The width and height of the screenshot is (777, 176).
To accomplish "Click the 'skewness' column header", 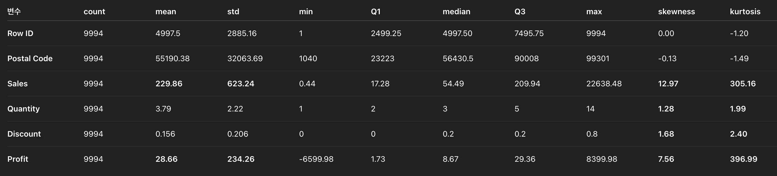I will 676,12.
